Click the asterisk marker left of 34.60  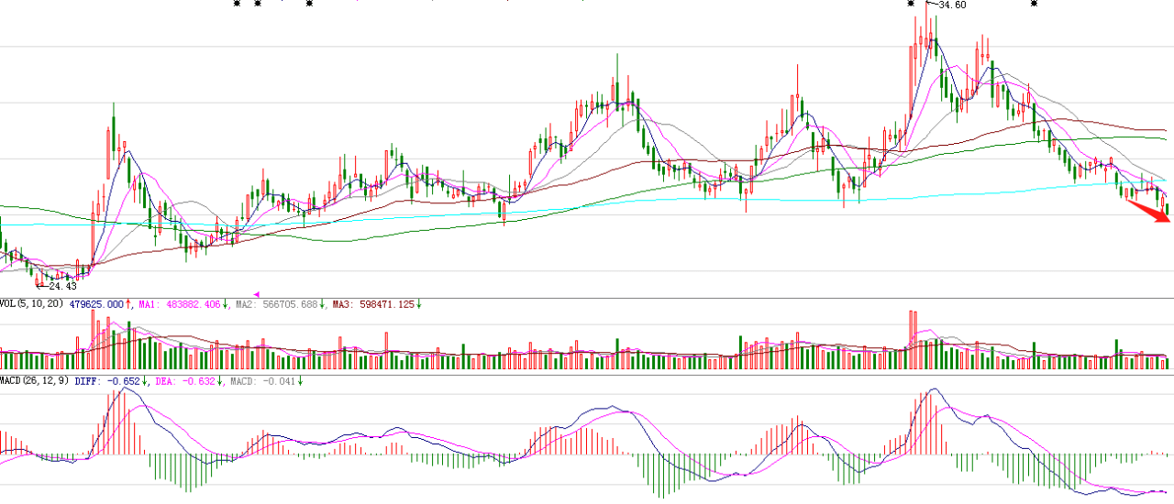[x=911, y=4]
